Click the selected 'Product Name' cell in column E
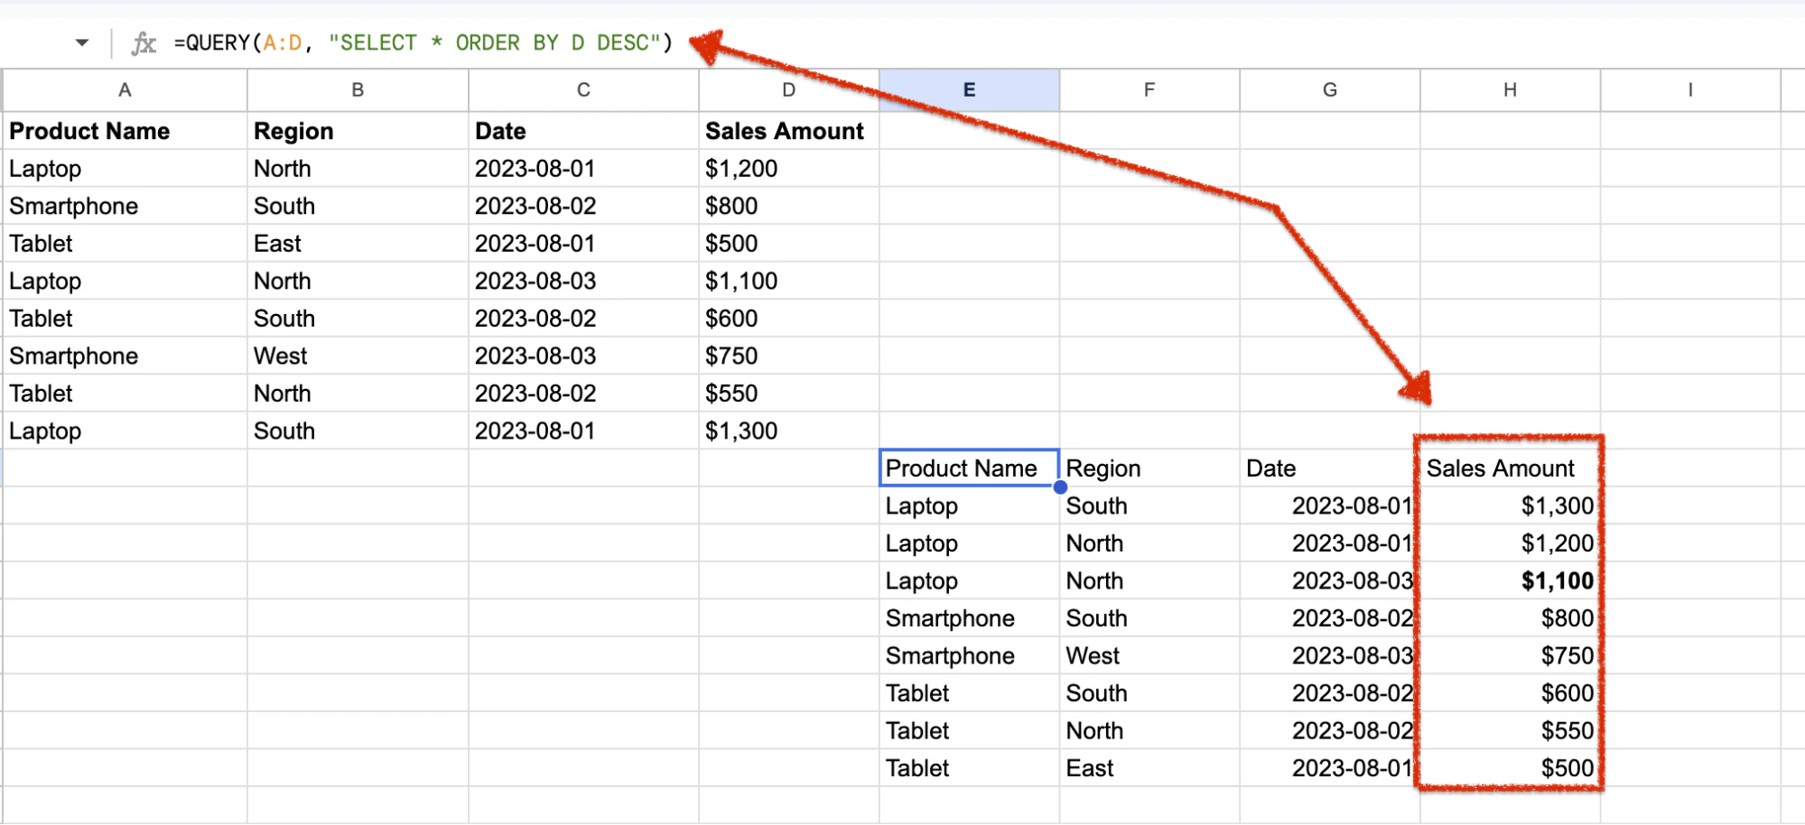Viewport: 1805px width, 825px height. [x=969, y=468]
